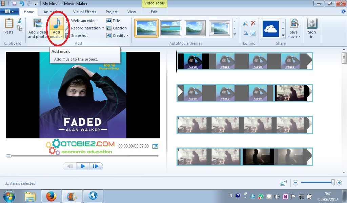Image resolution: width=347 pixels, height=203 pixels.
Task: Click Add videos and photos
Action: pyautogui.click(x=38, y=28)
